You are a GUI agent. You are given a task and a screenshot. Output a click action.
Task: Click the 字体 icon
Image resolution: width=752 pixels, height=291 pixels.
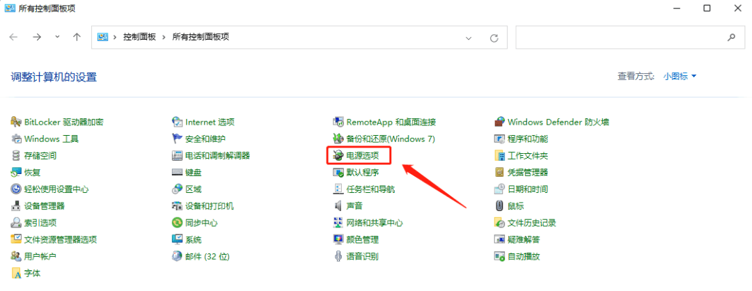(16, 273)
